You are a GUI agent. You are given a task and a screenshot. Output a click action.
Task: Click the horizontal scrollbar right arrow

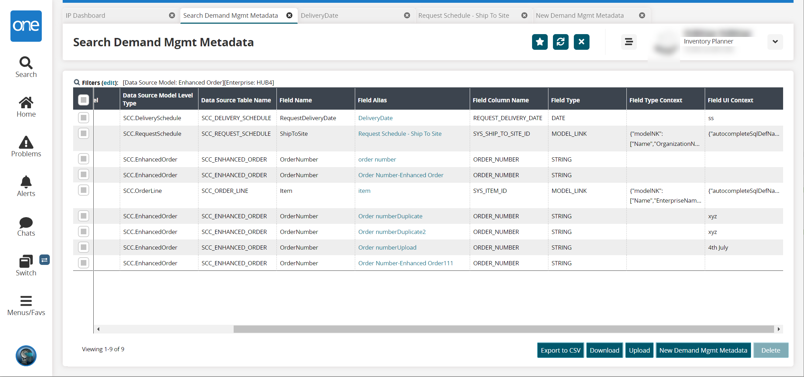779,329
